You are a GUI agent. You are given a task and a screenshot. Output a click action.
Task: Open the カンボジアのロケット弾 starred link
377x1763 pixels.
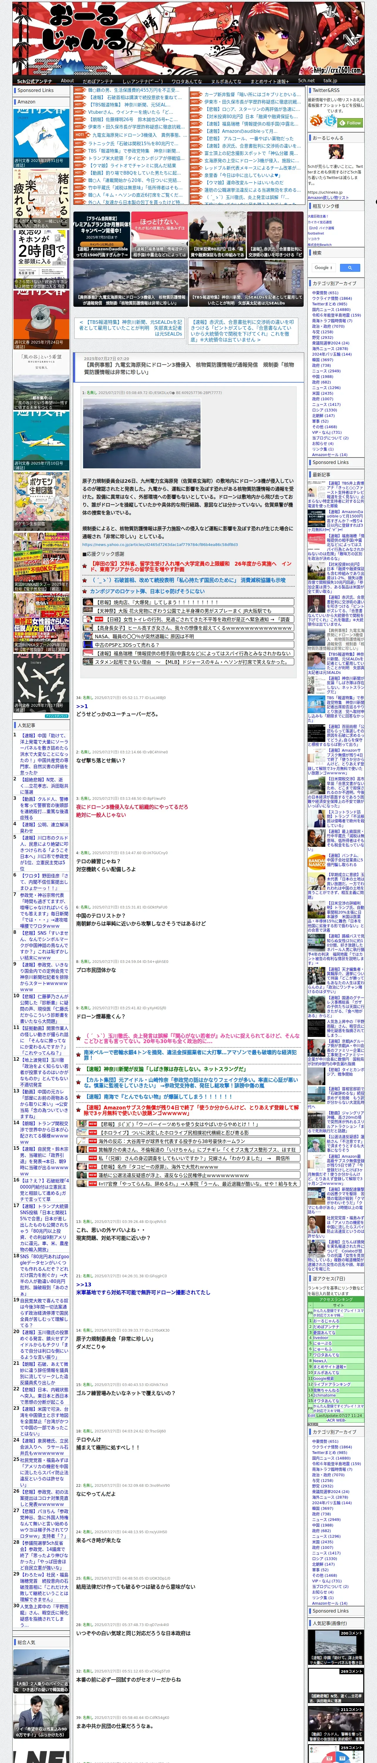(x=147, y=591)
